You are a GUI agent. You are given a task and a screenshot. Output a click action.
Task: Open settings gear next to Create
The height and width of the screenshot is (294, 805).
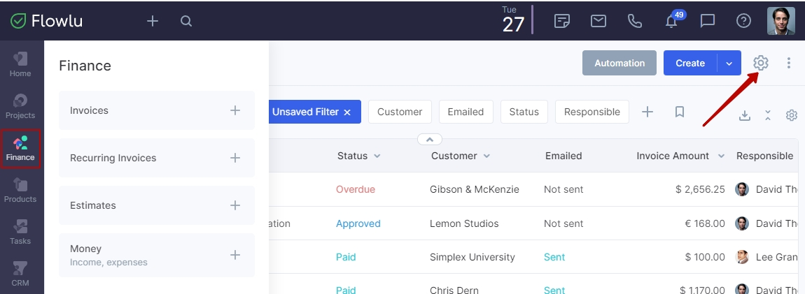click(761, 63)
